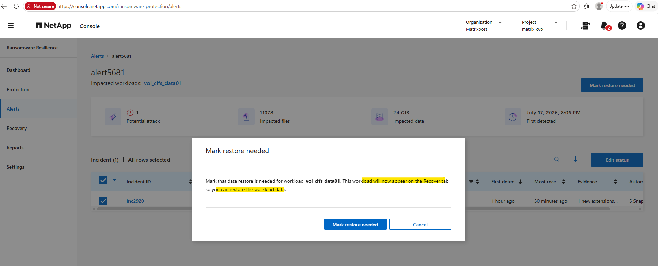Download the incident list
This screenshot has height=266, width=658.
pos(576,160)
